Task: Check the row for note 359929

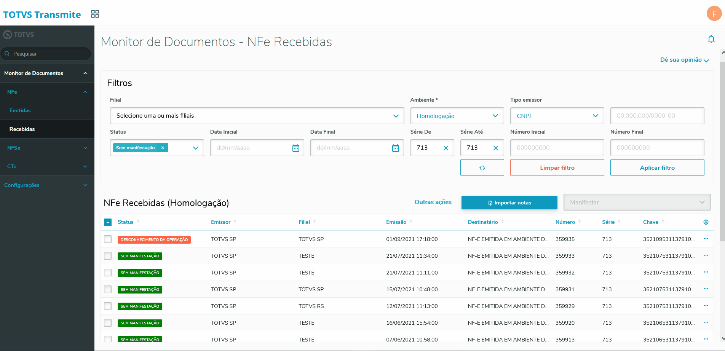Action: pos(108,306)
